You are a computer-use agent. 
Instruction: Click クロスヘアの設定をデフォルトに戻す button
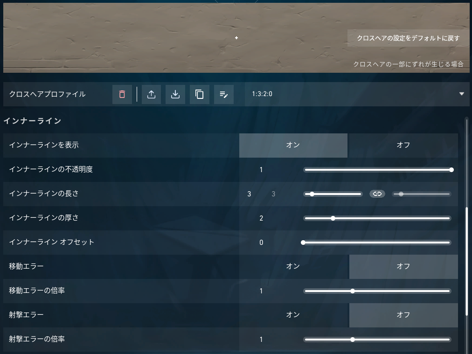point(408,38)
